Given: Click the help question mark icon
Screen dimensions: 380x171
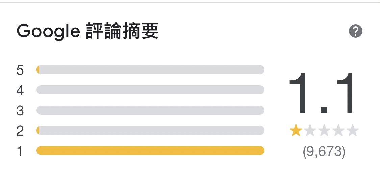Looking at the screenshot, I should pyautogui.click(x=355, y=32).
